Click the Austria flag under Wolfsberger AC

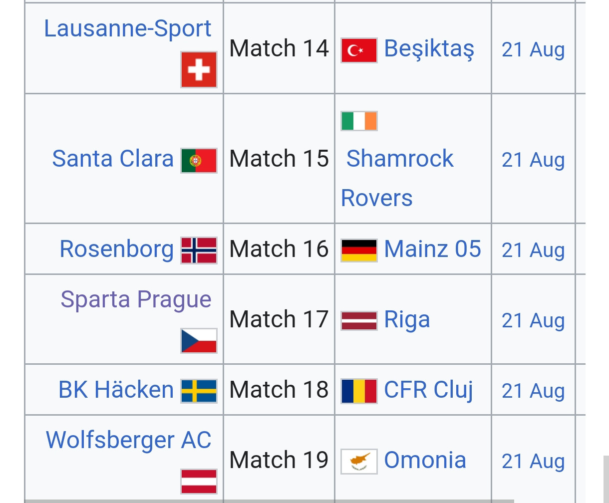click(199, 482)
